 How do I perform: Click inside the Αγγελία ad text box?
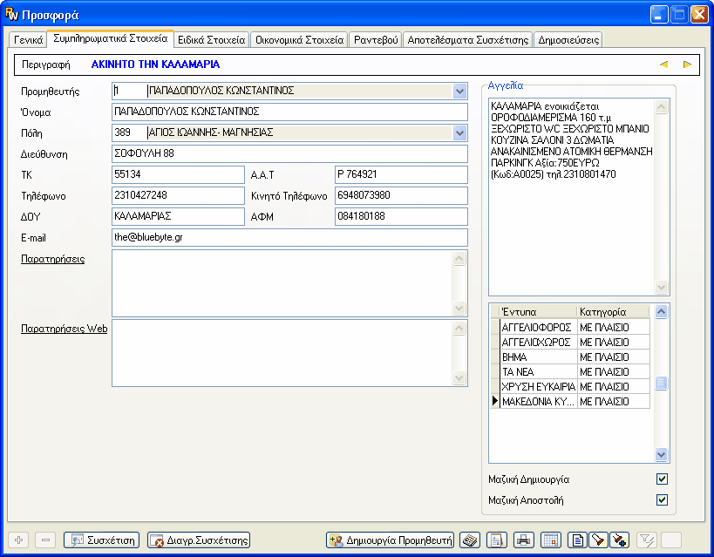tap(572, 197)
